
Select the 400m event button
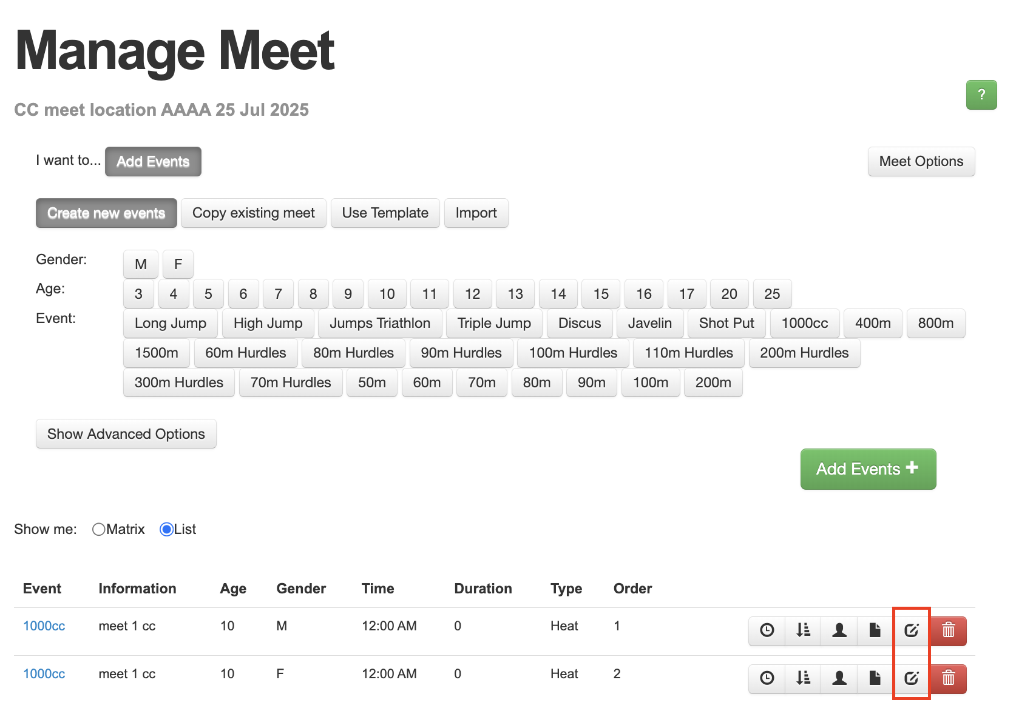[x=873, y=323]
